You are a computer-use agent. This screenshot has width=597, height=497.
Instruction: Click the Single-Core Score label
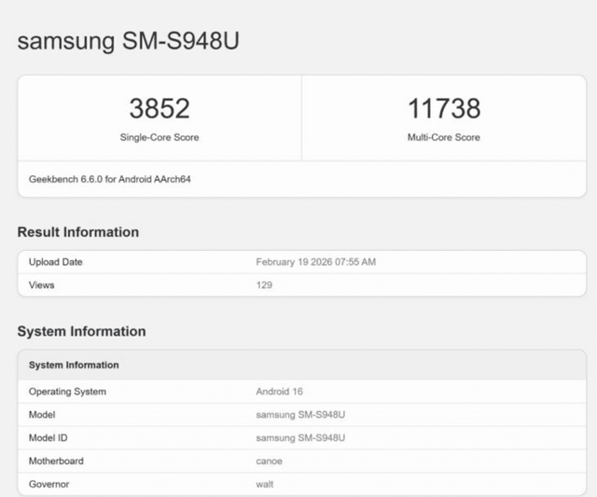(x=160, y=138)
